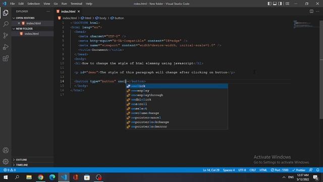
Task: Click Ln 14, Col 29 position indicator
Action: (211, 170)
